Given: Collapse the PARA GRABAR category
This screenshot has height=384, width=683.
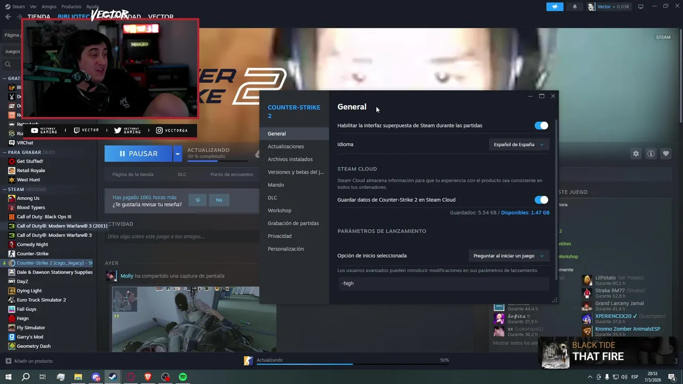Looking at the screenshot, I should coord(4,152).
